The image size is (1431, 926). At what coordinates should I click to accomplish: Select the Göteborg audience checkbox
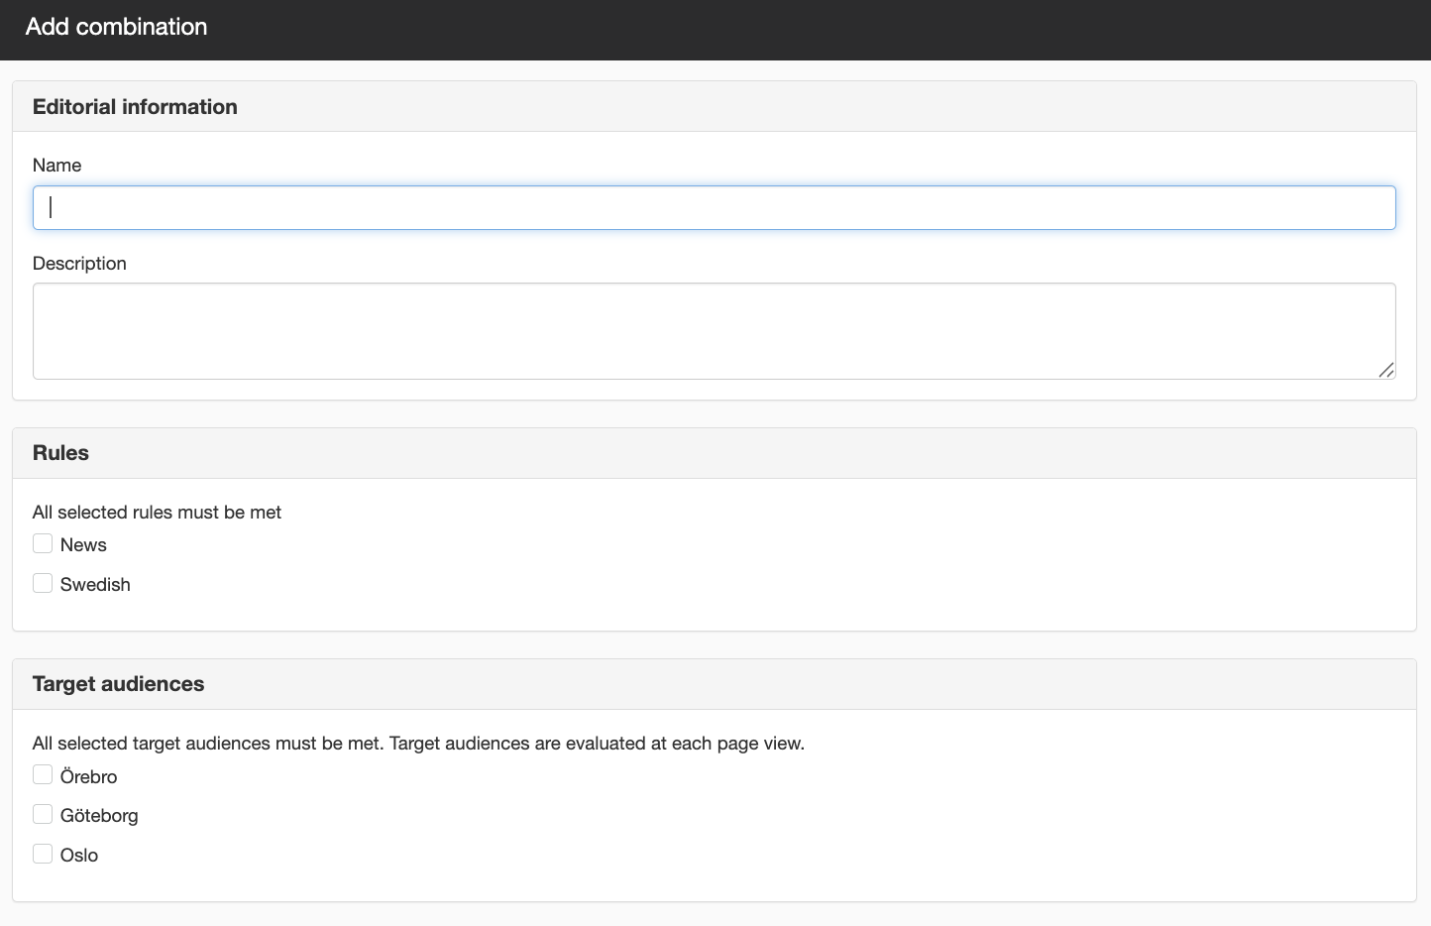coord(43,814)
